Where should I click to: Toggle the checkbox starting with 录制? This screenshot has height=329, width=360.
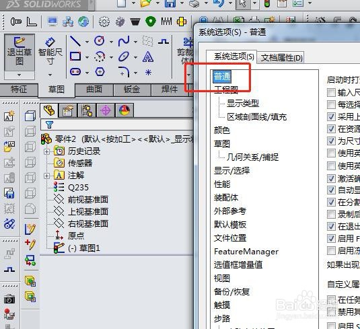point(331,214)
